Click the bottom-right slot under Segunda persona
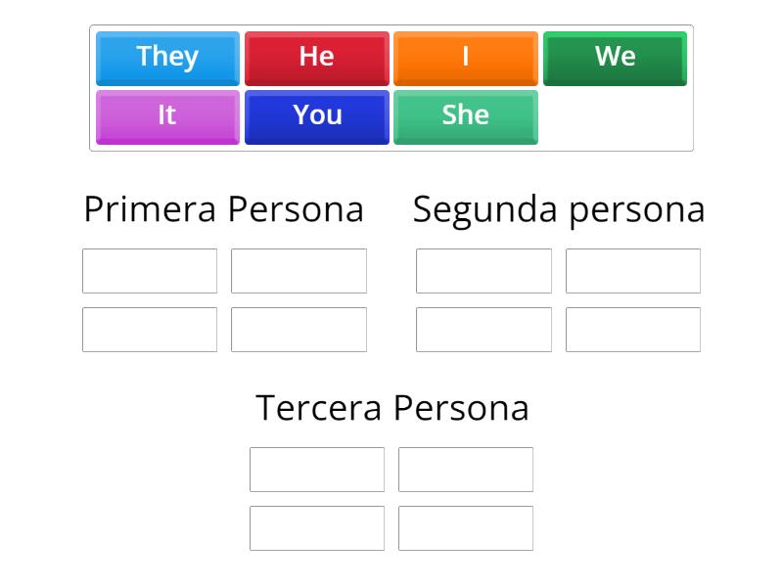Viewport: 783px width, 587px height. (633, 329)
